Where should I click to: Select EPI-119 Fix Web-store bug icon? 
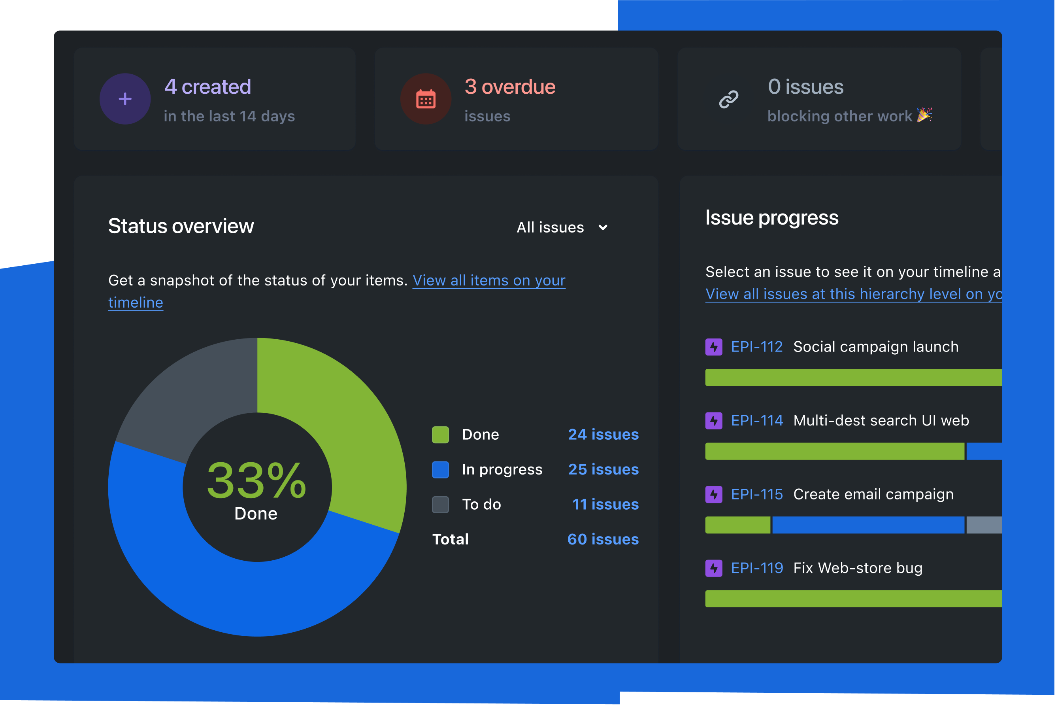(x=713, y=567)
